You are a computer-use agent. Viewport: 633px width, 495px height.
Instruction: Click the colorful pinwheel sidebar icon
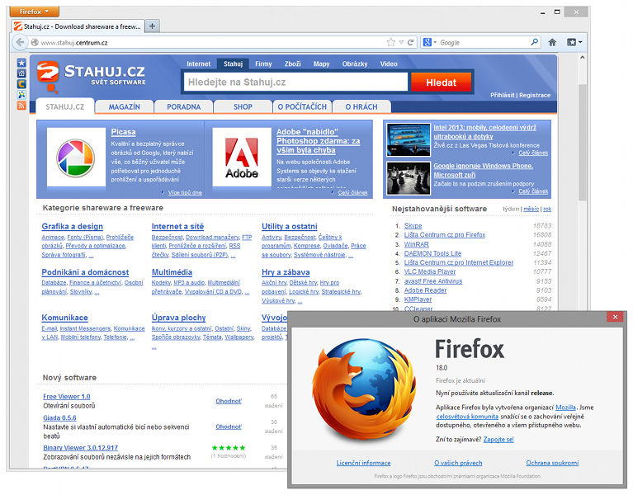tap(21, 94)
